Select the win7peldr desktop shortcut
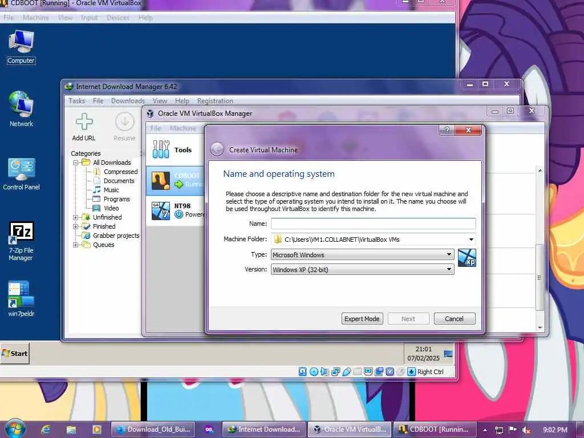The height and width of the screenshot is (438, 584). (21, 299)
